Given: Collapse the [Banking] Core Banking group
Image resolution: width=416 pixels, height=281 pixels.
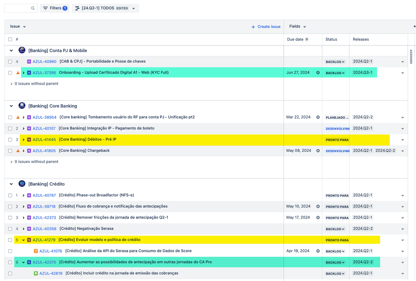Looking at the screenshot, I should 11,106.
